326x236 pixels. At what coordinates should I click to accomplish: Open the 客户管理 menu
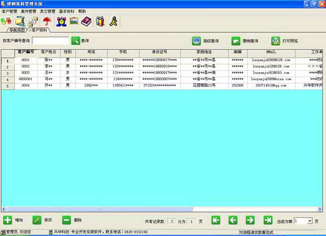click(10, 12)
